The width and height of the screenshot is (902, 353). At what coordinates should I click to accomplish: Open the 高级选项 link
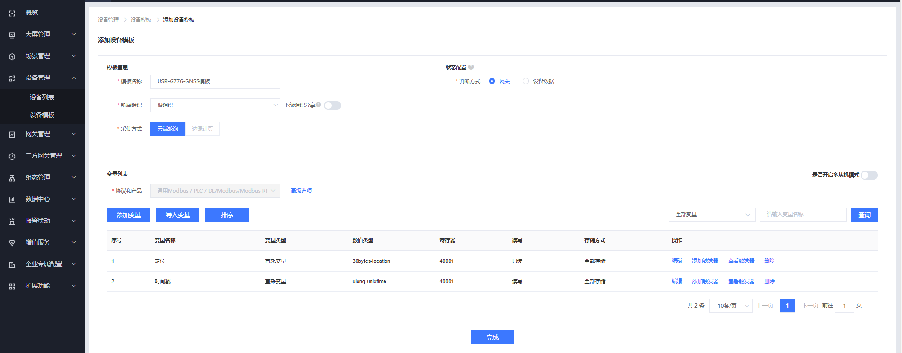[x=301, y=191]
